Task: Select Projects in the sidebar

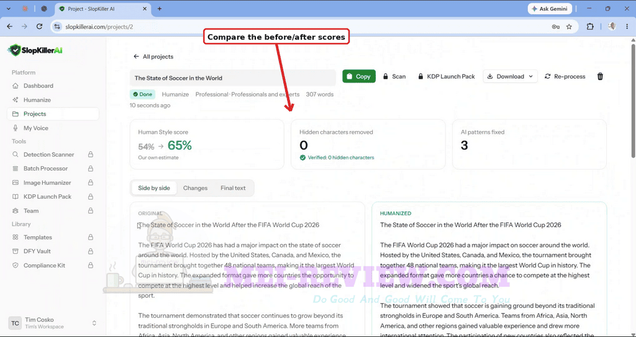Action: tap(53, 114)
